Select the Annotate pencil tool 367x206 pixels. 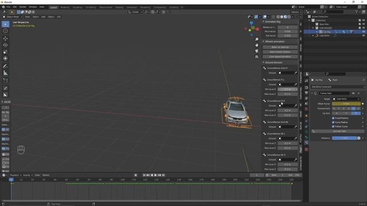point(5,66)
